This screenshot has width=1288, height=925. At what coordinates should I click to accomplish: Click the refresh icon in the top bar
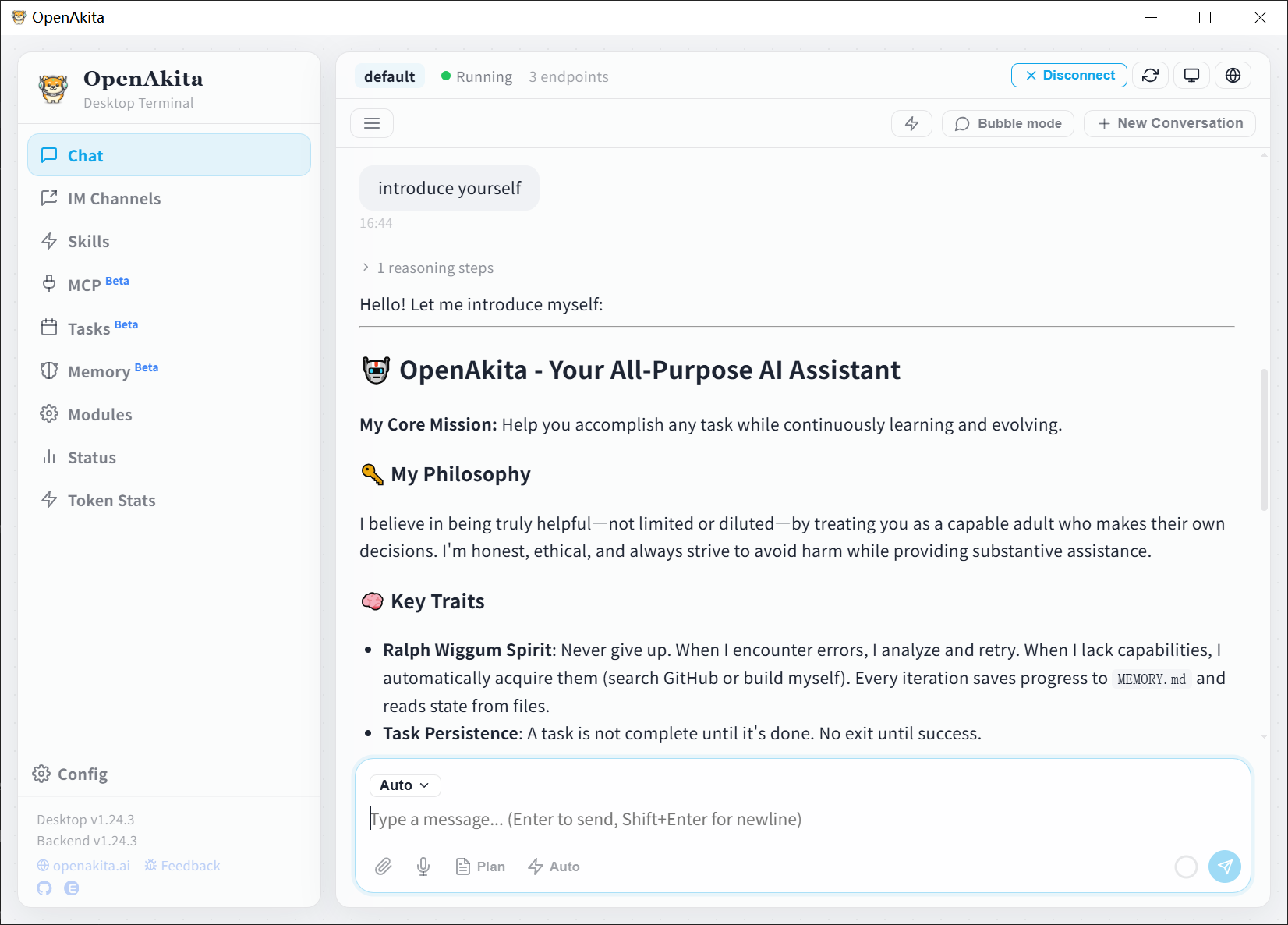tap(1150, 76)
